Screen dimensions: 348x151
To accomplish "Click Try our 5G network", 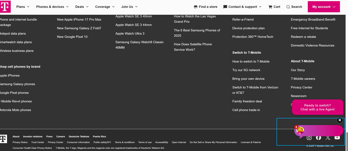I will pos(246,70).
